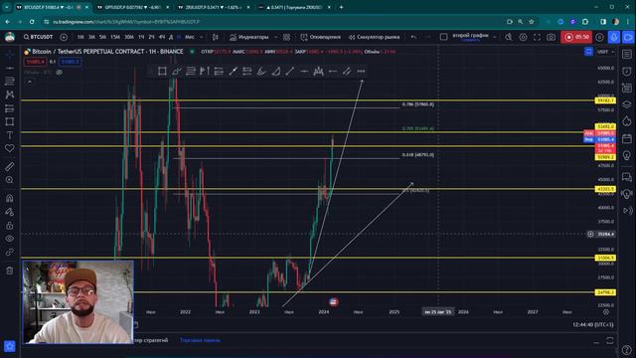Click the 24798.2 yellow price label
Image resolution: width=636 pixels, height=358 pixels.
[605, 292]
